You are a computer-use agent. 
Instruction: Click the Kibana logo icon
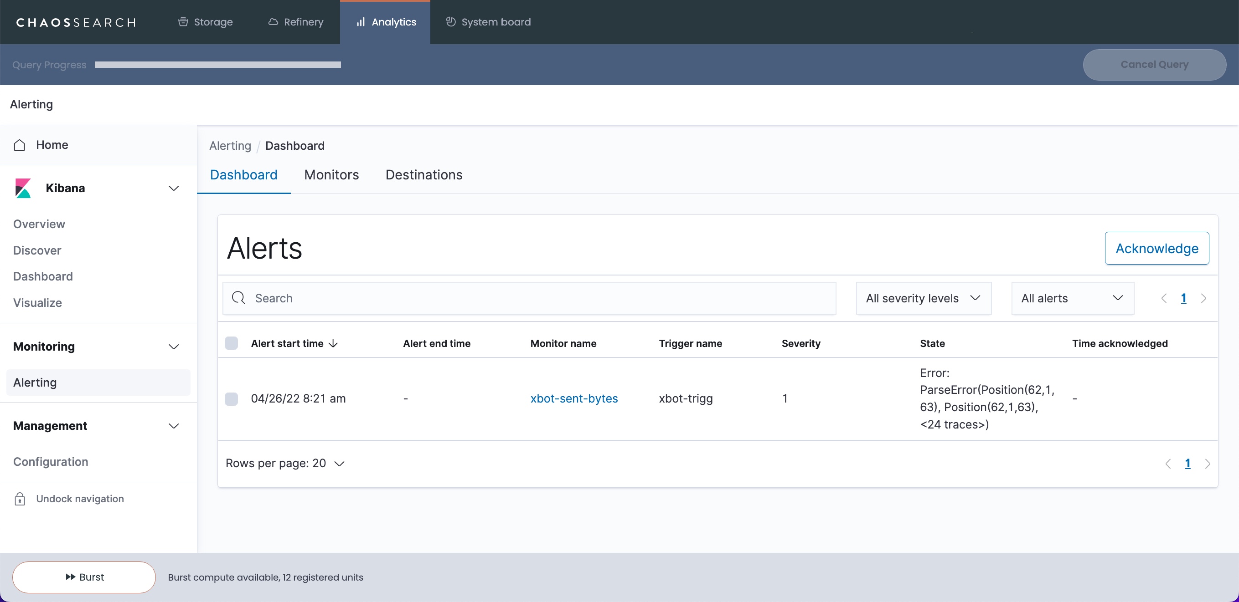(23, 189)
